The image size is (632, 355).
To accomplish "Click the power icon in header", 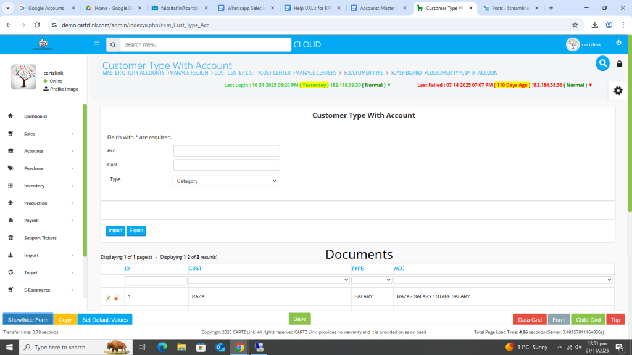I will (x=618, y=43).
